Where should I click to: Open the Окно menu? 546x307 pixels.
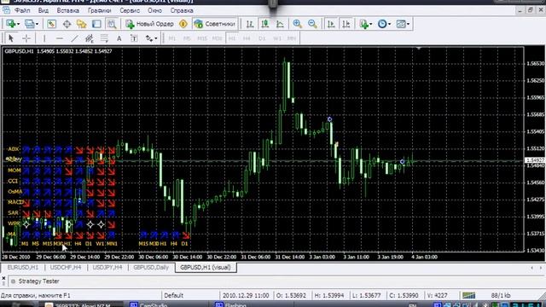point(155,10)
